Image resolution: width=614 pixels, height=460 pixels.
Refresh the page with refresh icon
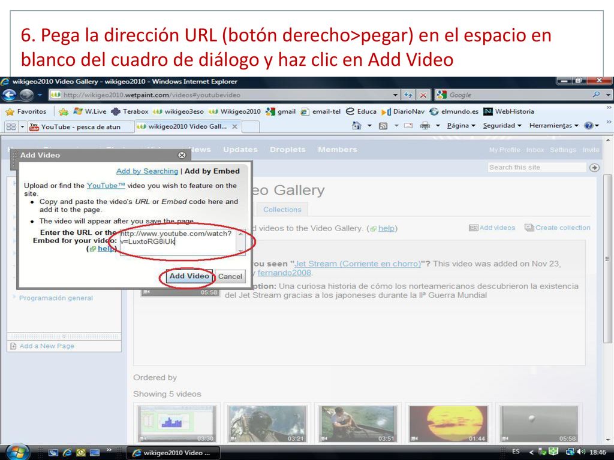[x=408, y=95]
